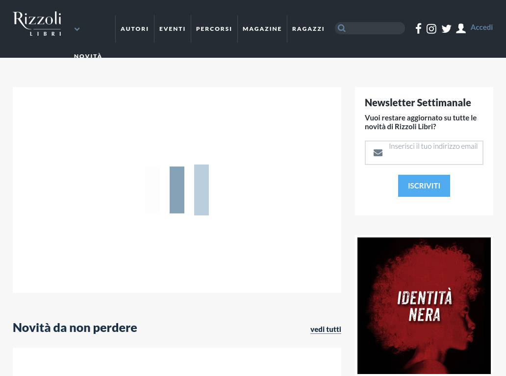Click inside the header search box
Screen dimensions: 506x376
tap(375, 28)
